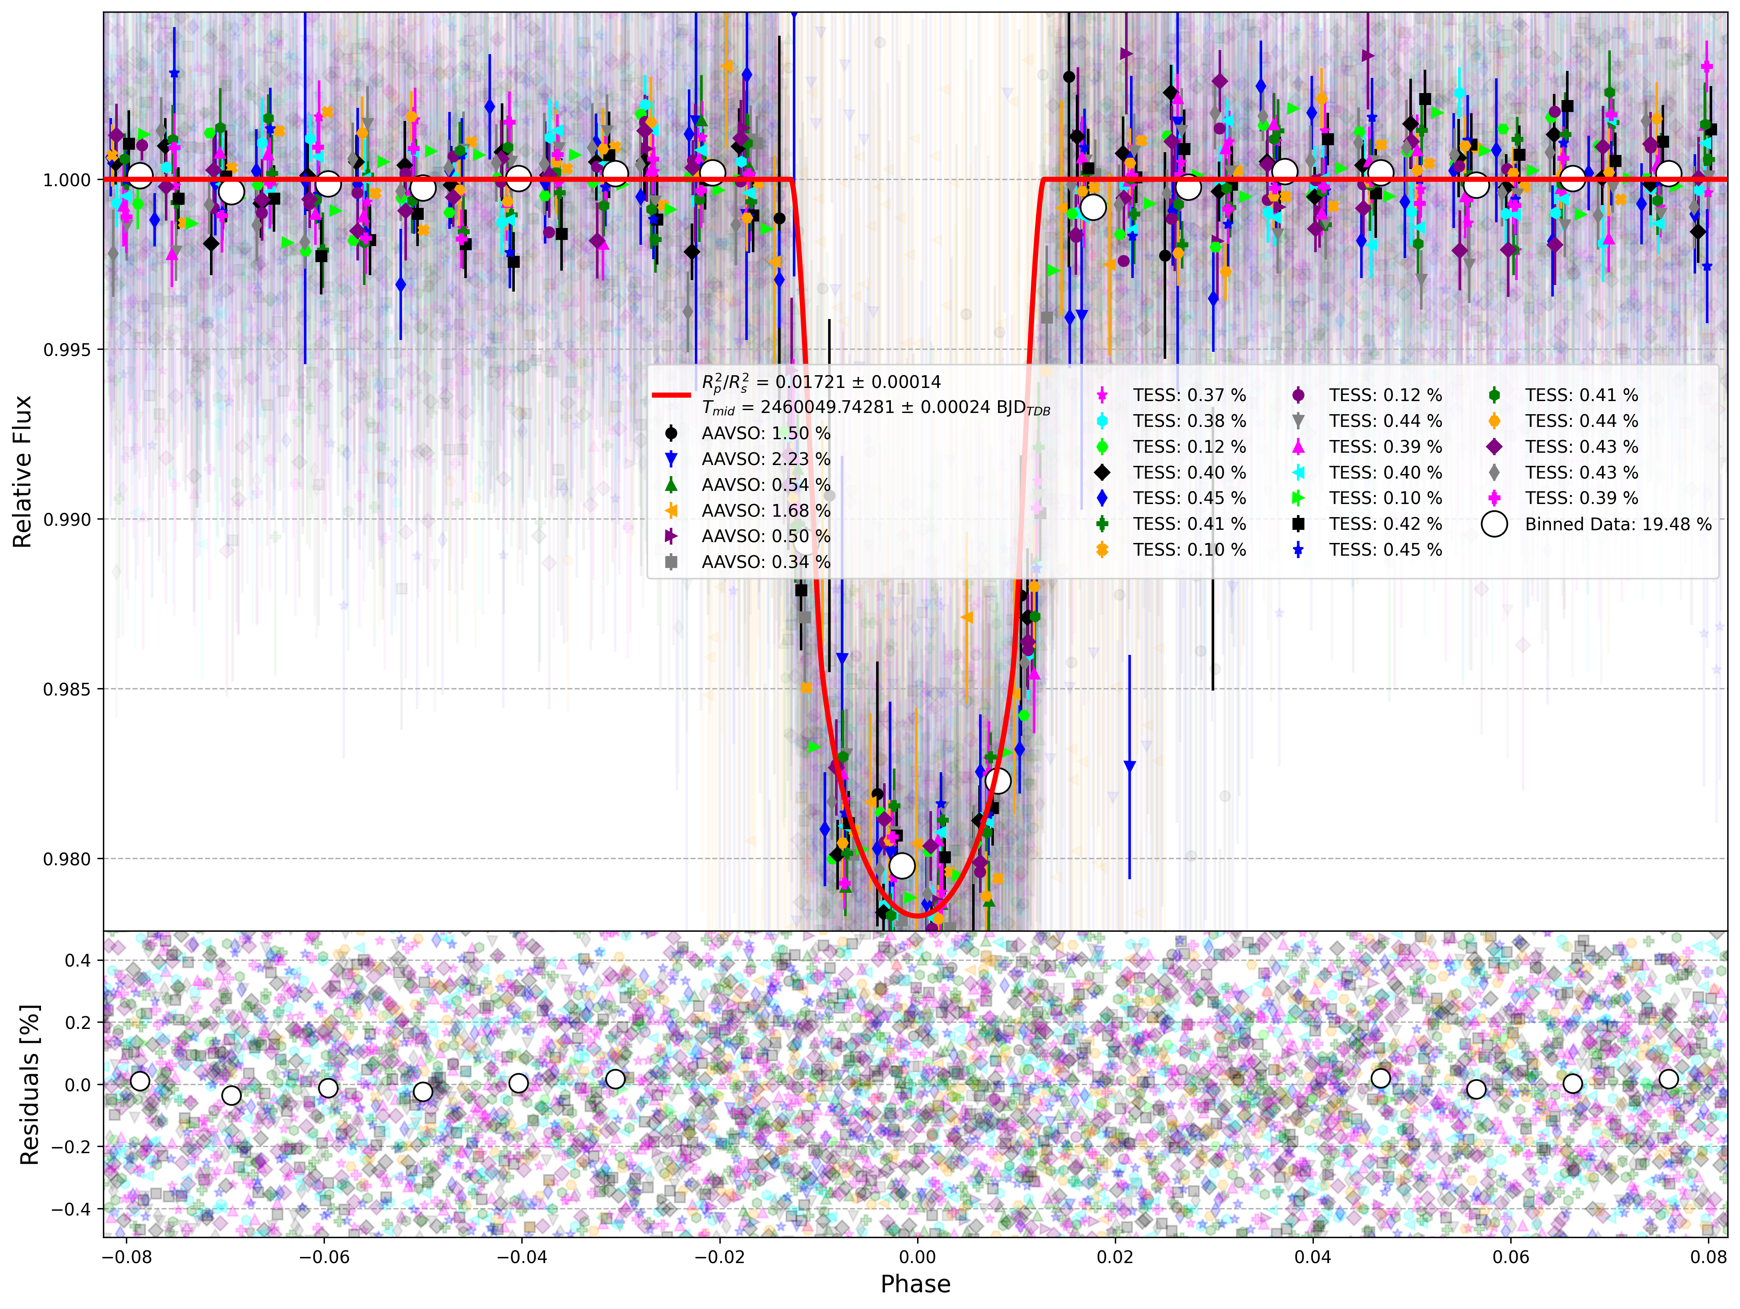Click the dark green hexagon marker for TESS: 0.41 %

pyautogui.click(x=1494, y=395)
